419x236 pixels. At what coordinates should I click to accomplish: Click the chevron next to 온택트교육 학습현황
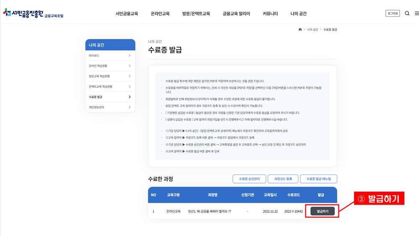(129, 87)
